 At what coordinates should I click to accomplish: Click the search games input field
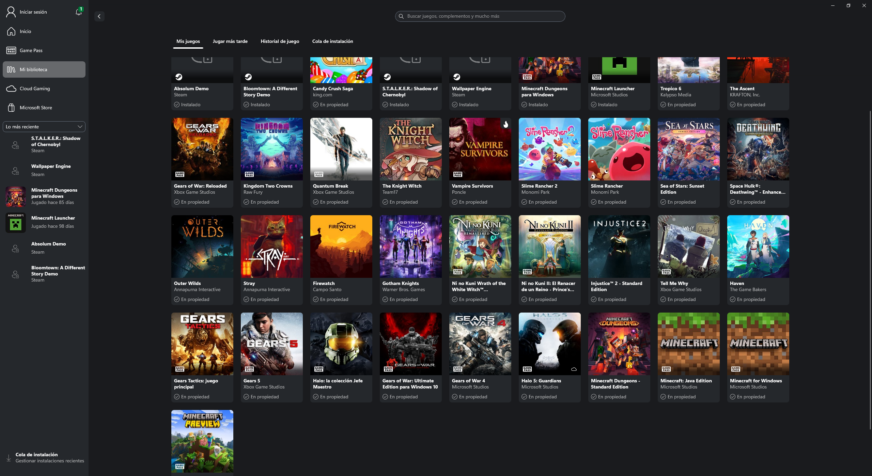tap(480, 16)
